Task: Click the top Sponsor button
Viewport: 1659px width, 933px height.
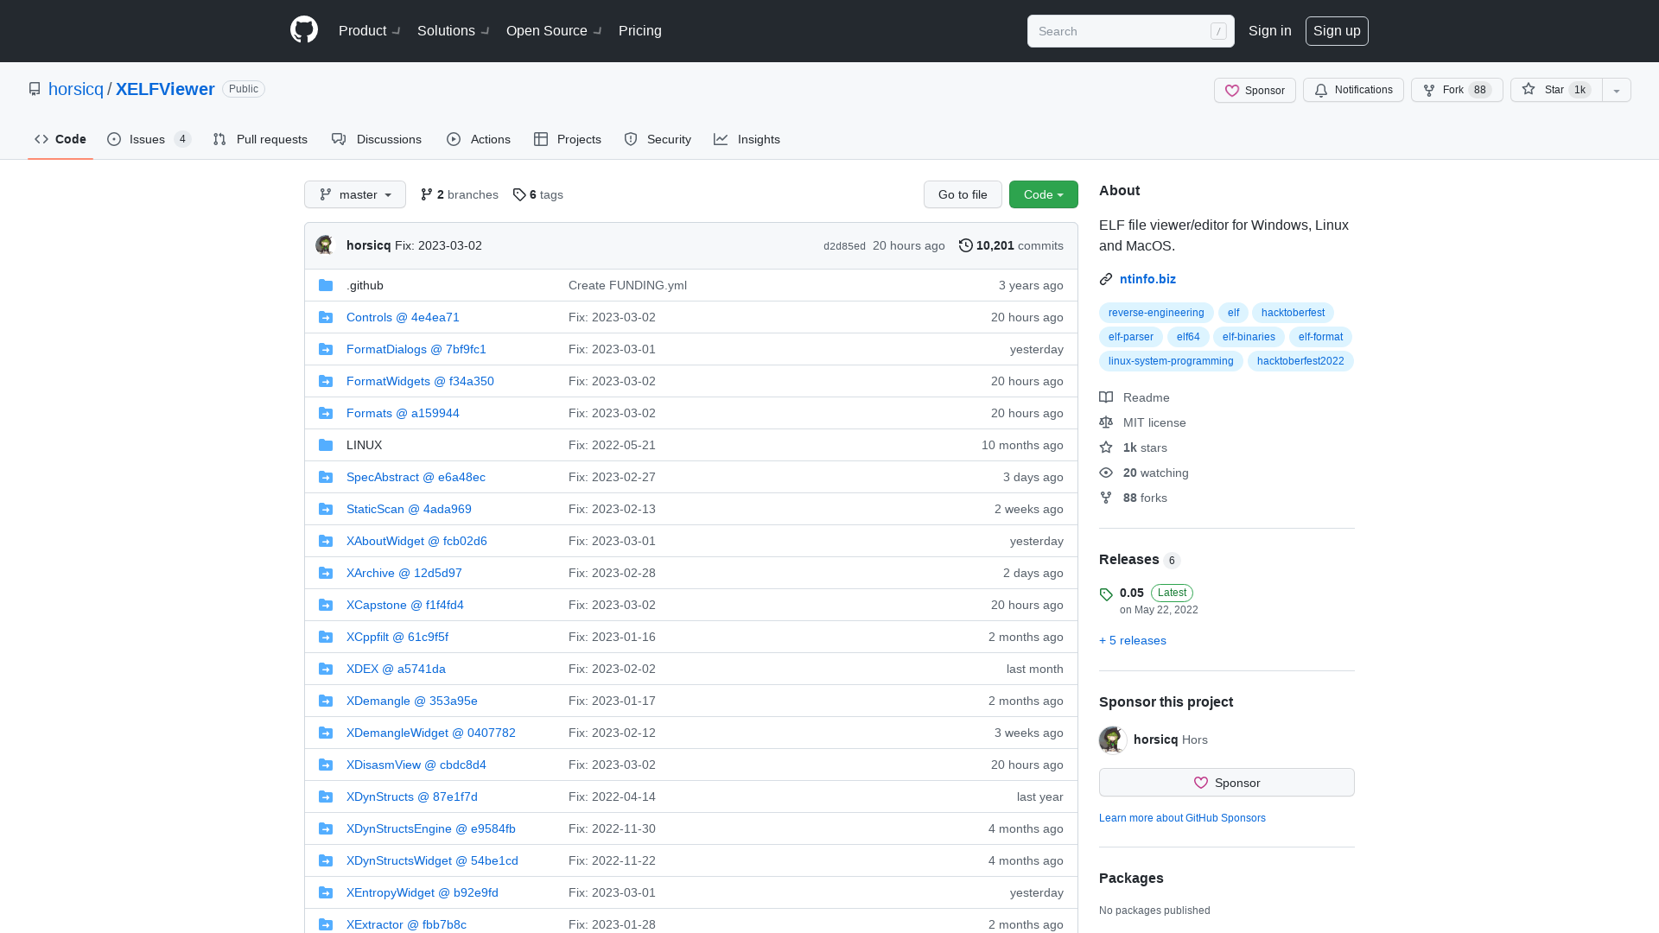Action: click(1255, 90)
